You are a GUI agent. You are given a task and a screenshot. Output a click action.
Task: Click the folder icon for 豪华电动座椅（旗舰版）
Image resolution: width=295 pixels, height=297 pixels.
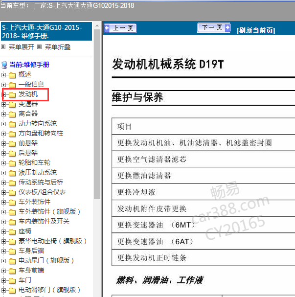(x=12, y=242)
